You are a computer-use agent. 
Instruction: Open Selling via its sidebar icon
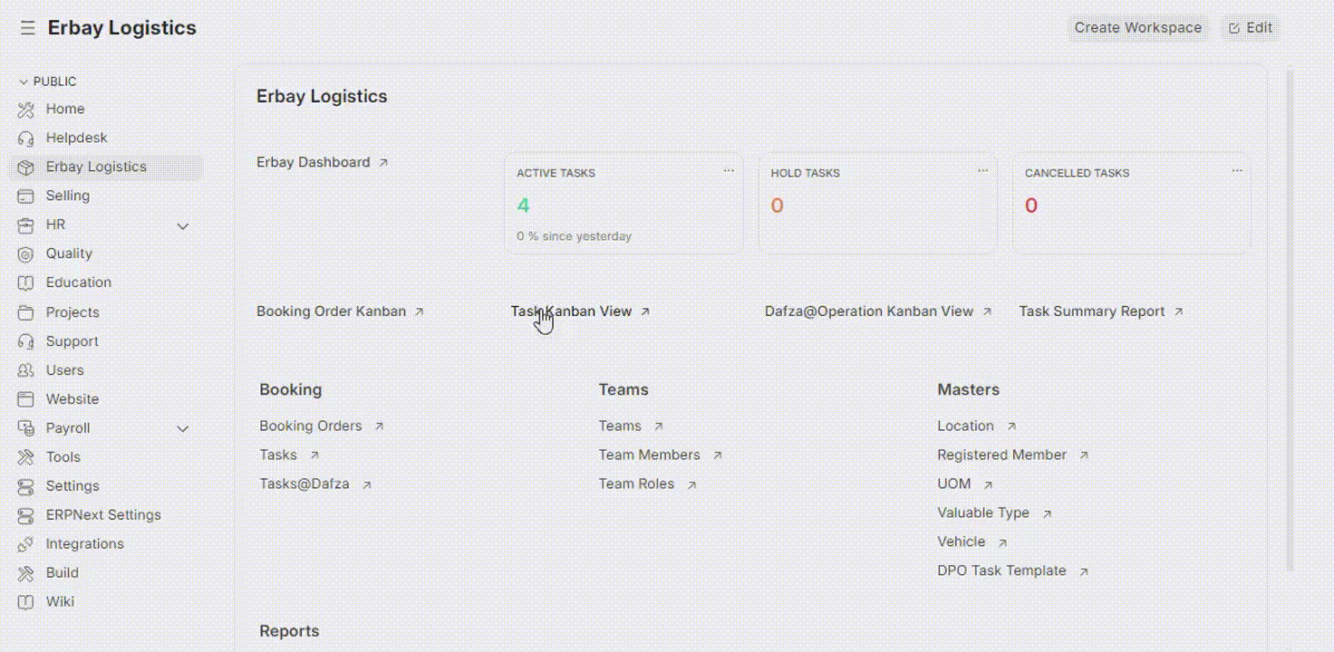coord(26,196)
